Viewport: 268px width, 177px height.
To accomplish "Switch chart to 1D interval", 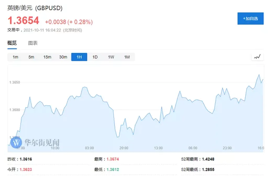I will (95, 57).
